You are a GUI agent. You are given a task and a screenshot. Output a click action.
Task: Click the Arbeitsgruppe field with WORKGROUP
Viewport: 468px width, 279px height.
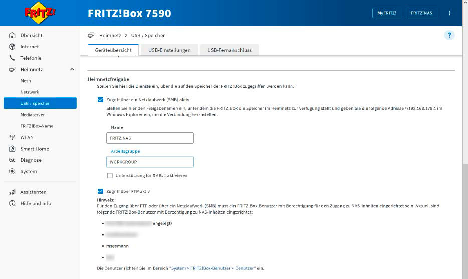pos(150,162)
